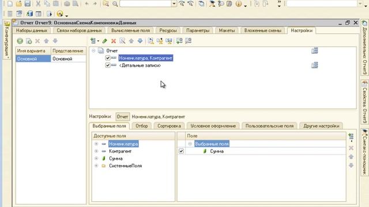The image size is (369, 207).
Task: Open Условное оформление tab
Action: (x=213, y=126)
